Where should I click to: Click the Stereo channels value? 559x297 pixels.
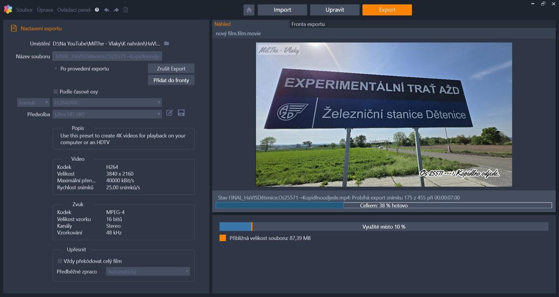[x=113, y=226]
